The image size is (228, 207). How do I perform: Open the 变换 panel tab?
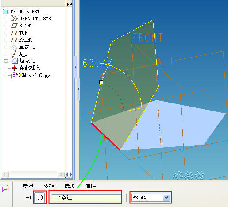(x=49, y=186)
